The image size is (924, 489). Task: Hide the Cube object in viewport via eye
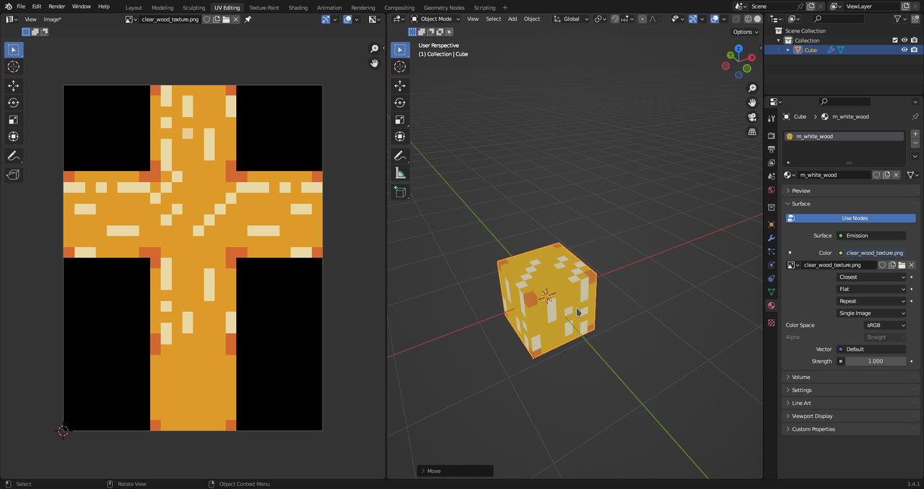[904, 50]
